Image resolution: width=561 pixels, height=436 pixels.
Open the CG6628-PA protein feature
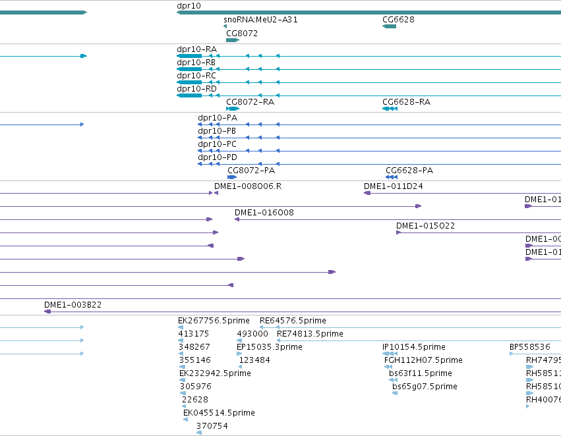(392, 177)
